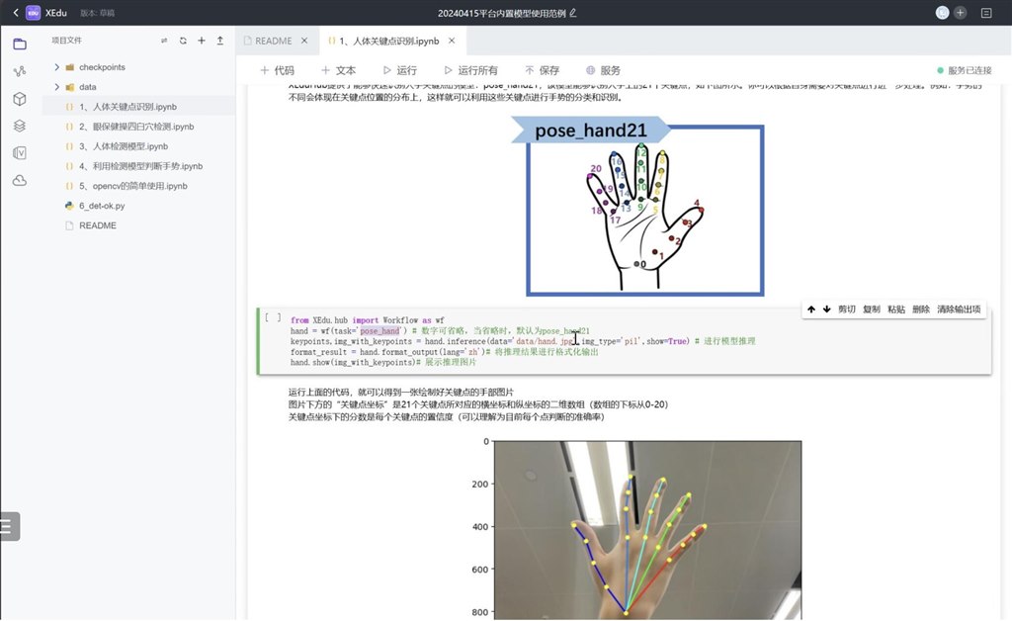1012x621 pixels.
Task: Expand the checkpoints folder
Action: click(56, 67)
